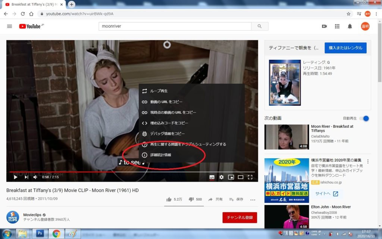Screen dimensions: 382x239
Task: Click the チャンネル登録 subscribe button
Action: pyautogui.click(x=239, y=217)
